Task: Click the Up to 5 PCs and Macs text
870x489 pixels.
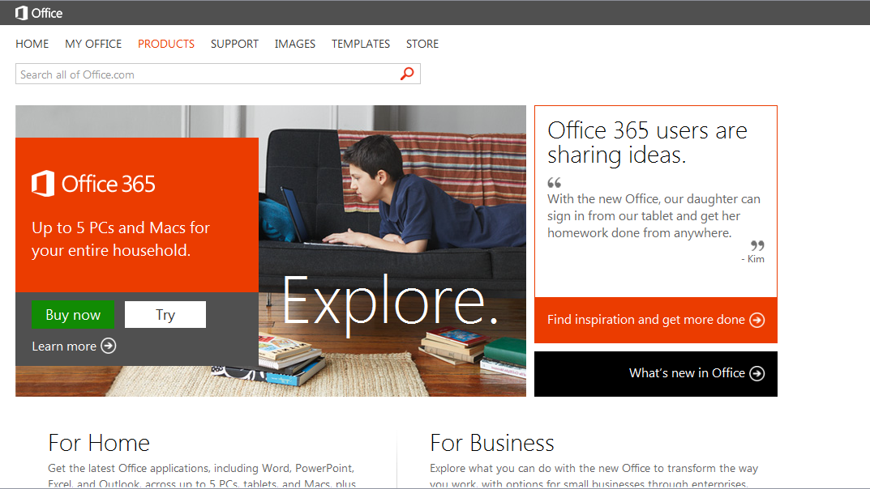Action: click(x=121, y=240)
